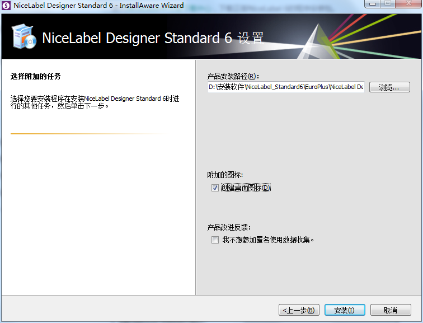Viewport: 423px width, 323px height.
Task: Close the InstallAware Wizard window
Action: point(408,3)
